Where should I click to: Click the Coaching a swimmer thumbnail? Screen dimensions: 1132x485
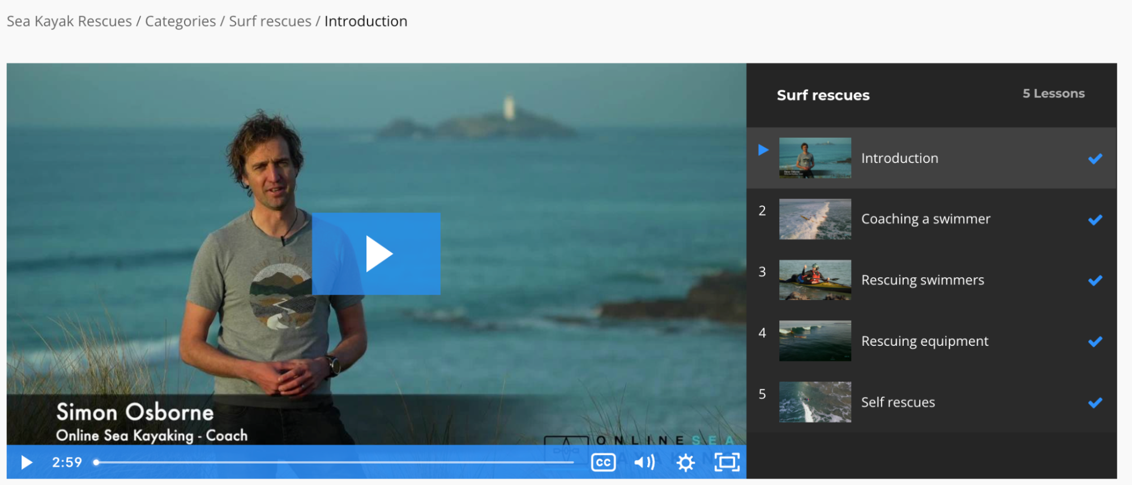pyautogui.click(x=815, y=219)
